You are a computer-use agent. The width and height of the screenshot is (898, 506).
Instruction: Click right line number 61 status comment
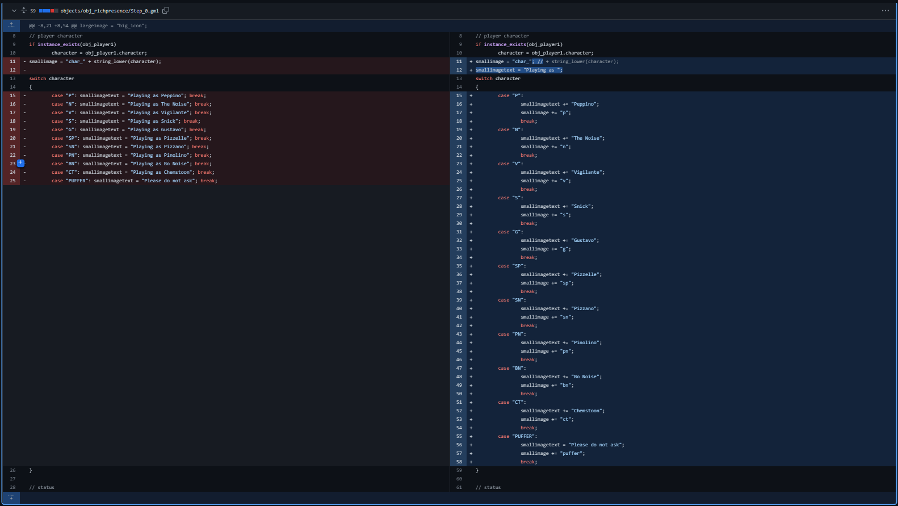point(459,487)
